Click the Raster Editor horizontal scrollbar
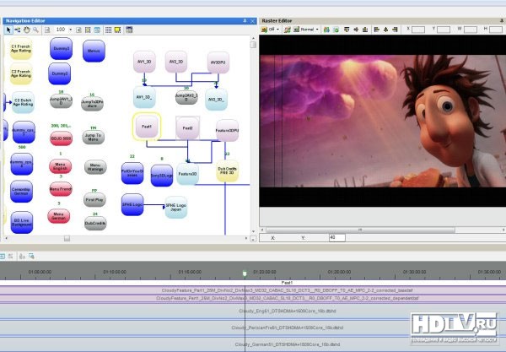 360,230
